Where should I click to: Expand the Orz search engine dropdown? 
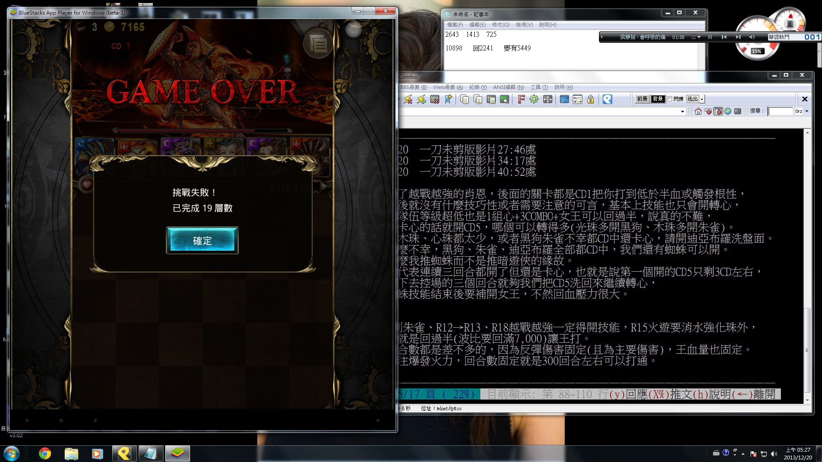pos(807,111)
